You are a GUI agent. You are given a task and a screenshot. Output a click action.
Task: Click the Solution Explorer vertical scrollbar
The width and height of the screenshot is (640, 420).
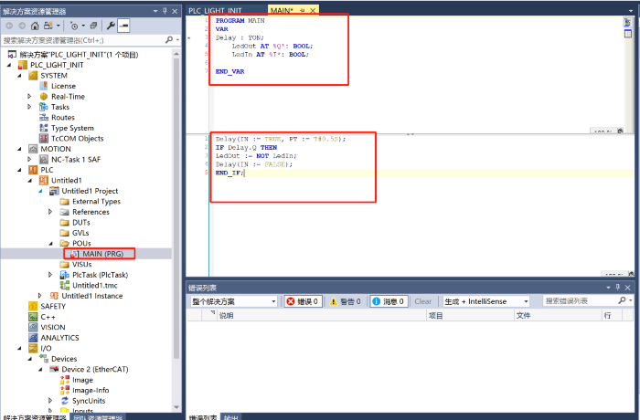pos(176,208)
